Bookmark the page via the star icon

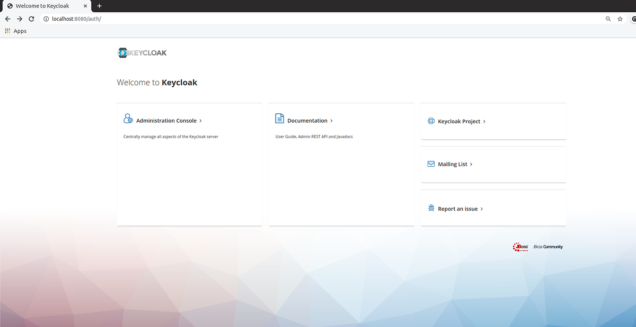pos(620,19)
